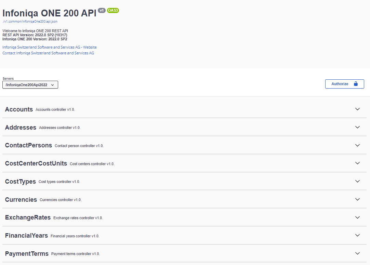Expand the CostTypes section chevron
This screenshot has height=265, width=370.
pos(357,181)
